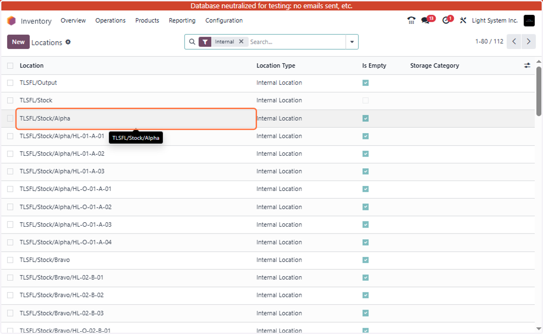The height and width of the screenshot is (334, 543).
Task: Open the optional columns adjust icon
Action: [527, 66]
